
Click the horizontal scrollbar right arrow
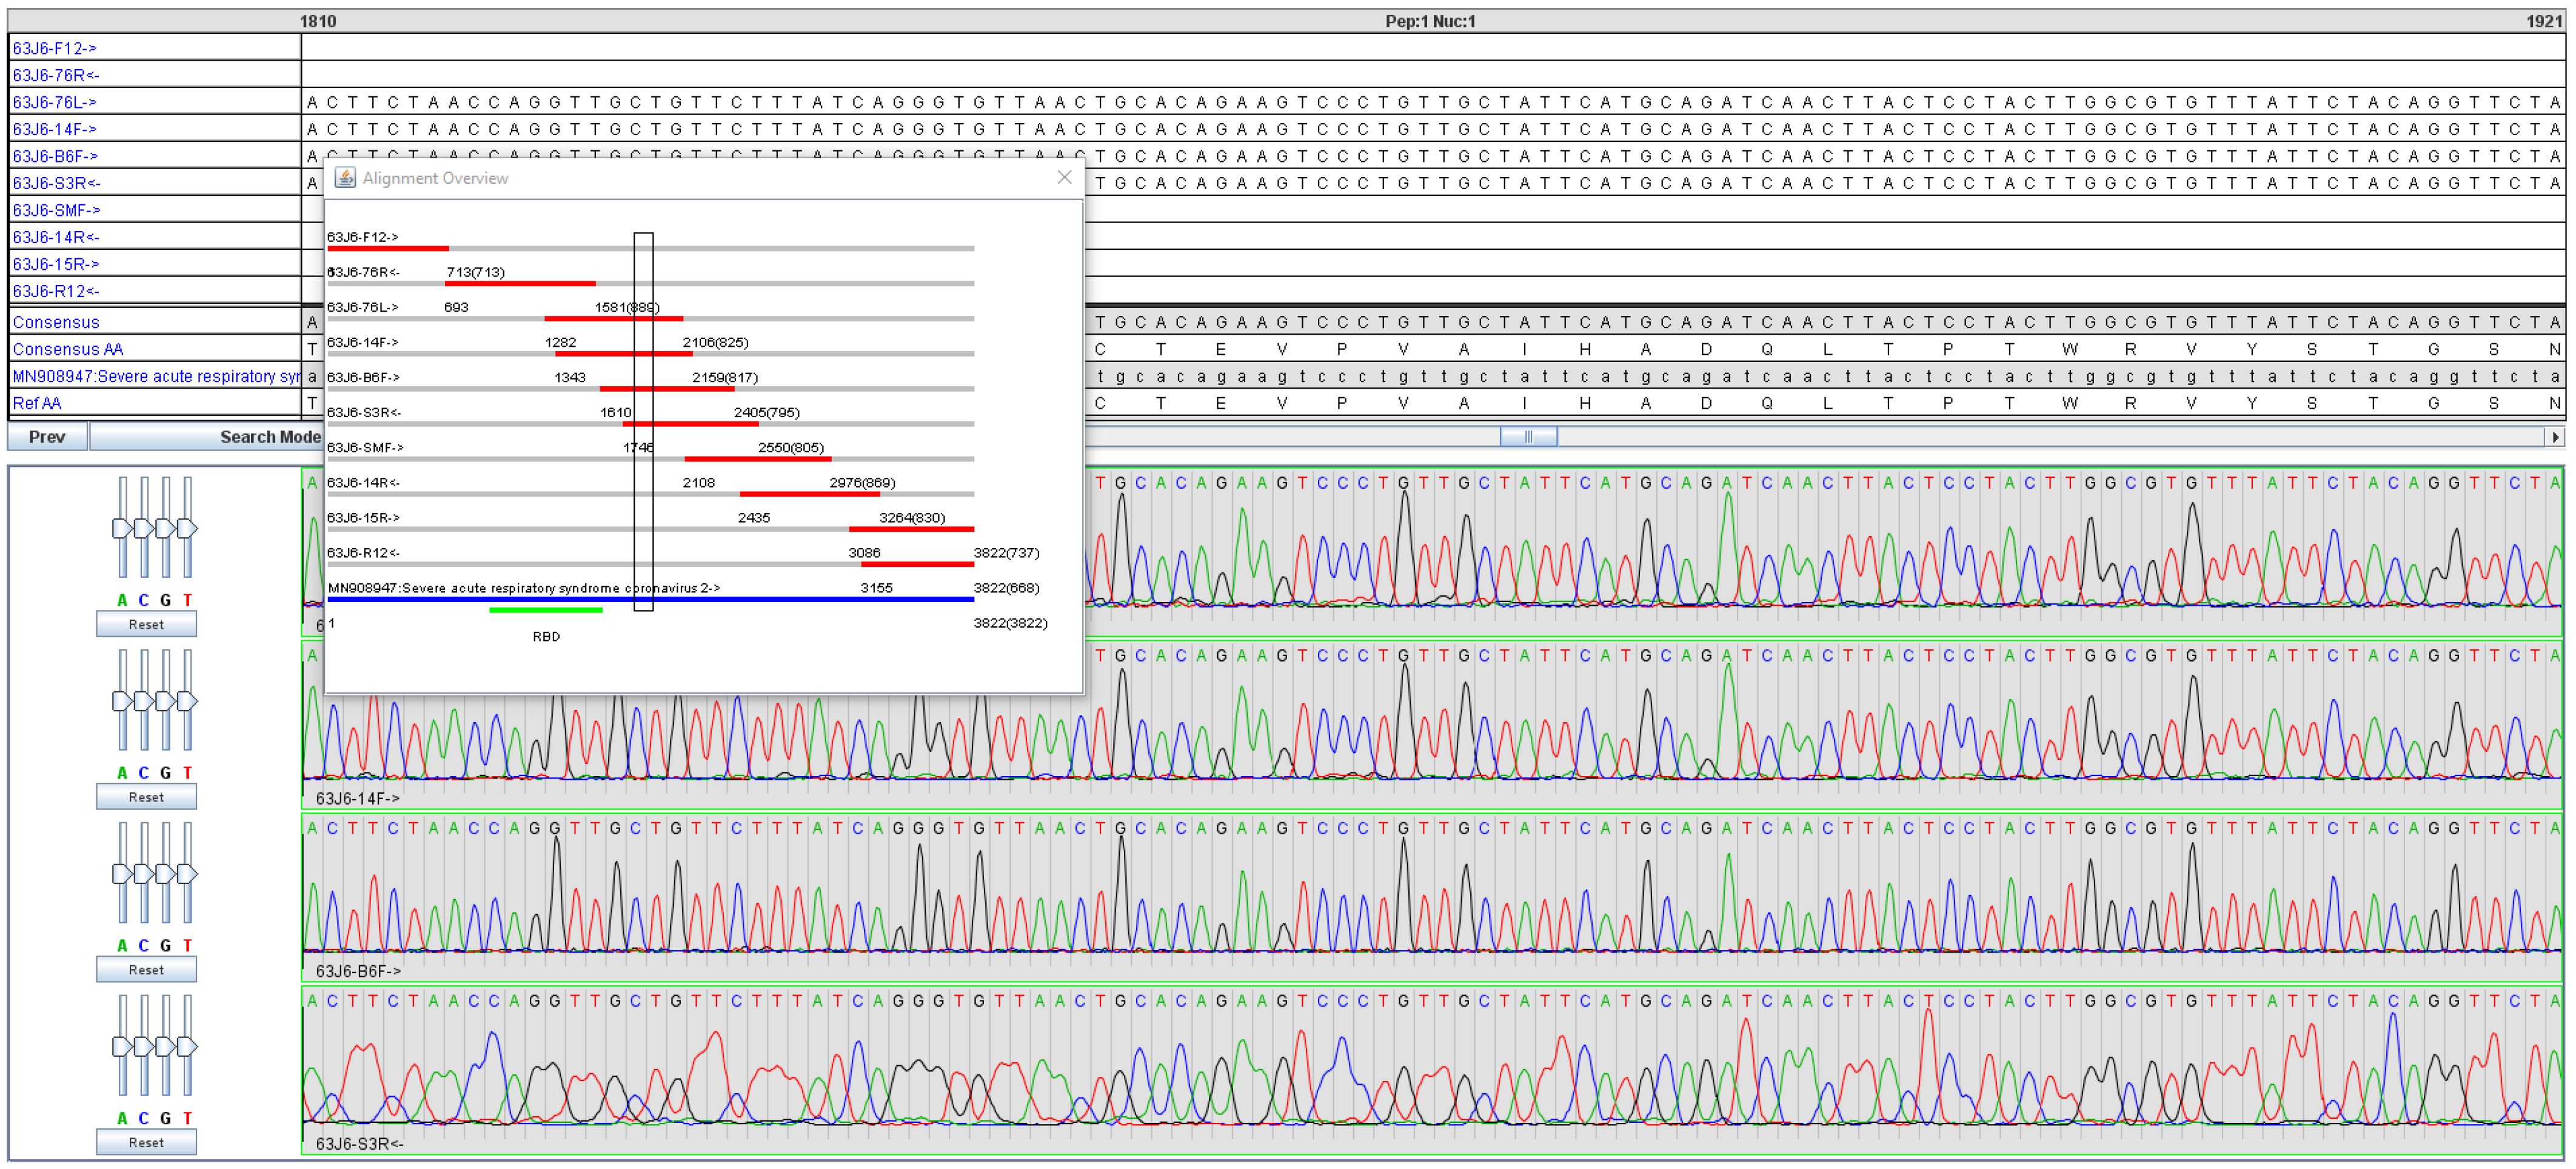(x=2555, y=437)
